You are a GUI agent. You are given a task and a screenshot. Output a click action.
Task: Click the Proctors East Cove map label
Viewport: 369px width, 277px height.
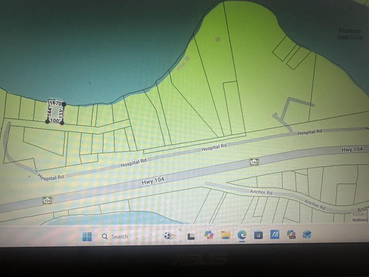[350, 34]
